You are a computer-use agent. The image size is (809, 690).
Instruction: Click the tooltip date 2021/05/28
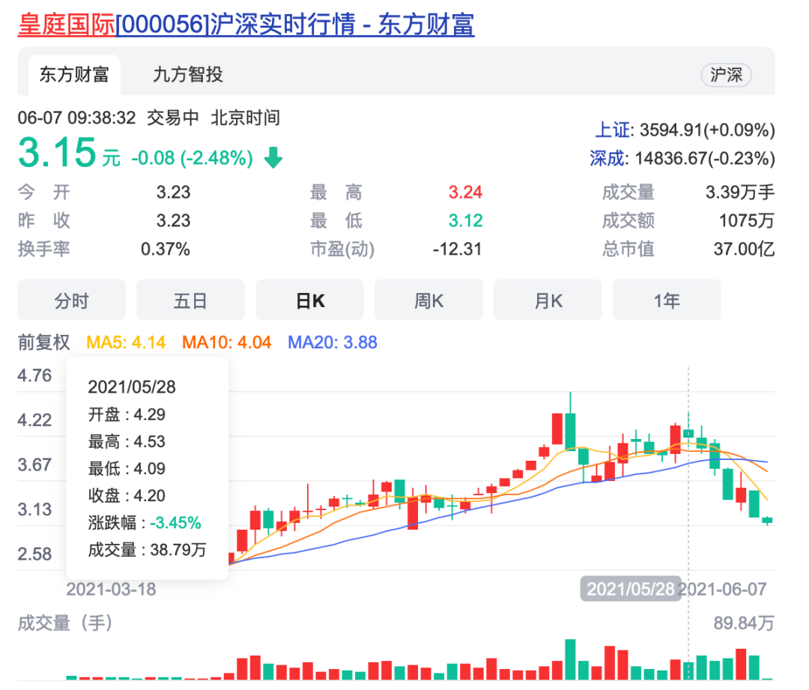(132, 387)
